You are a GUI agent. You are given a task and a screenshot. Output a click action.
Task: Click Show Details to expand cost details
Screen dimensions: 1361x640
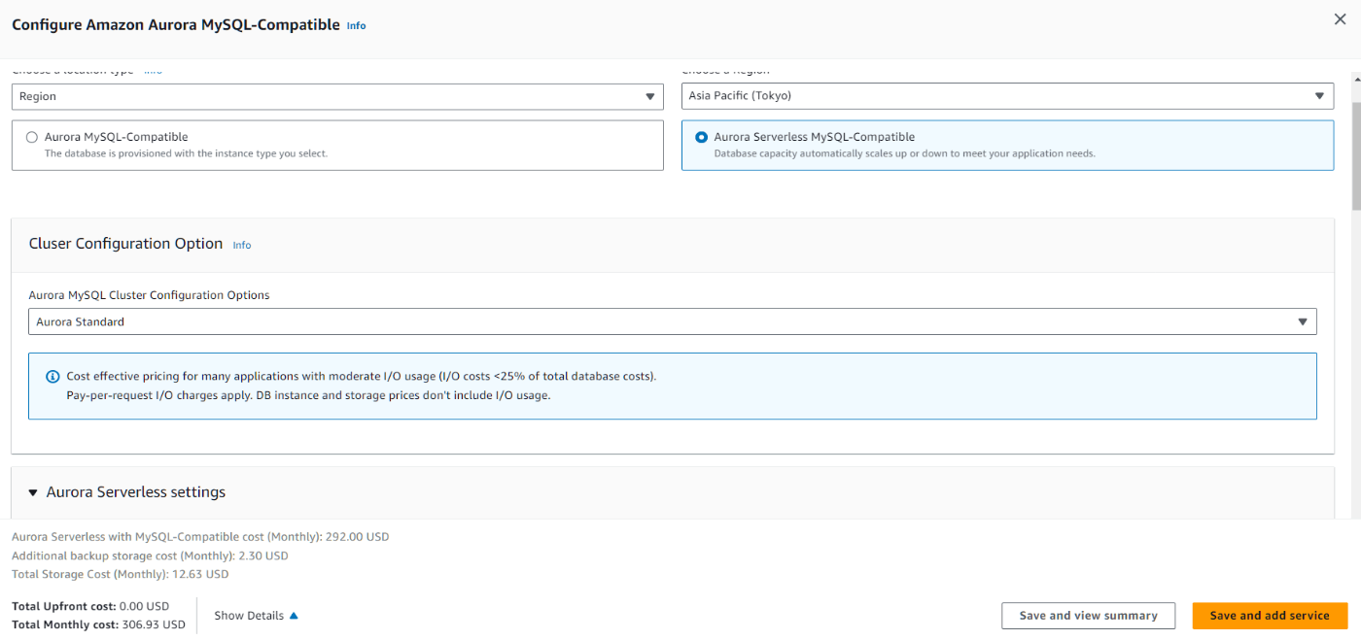pos(257,616)
